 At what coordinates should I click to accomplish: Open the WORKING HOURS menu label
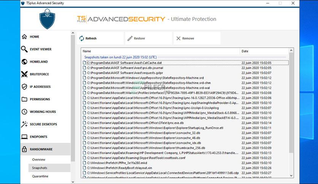(43, 112)
